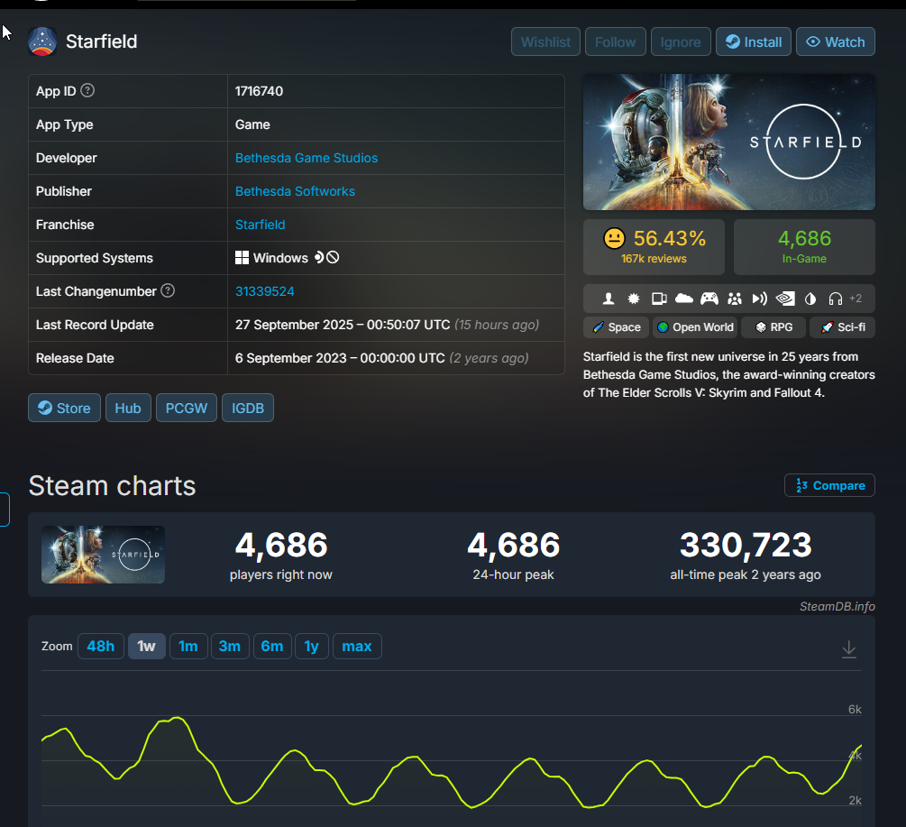
Task: Add Starfield to the Wishlist
Action: (545, 41)
